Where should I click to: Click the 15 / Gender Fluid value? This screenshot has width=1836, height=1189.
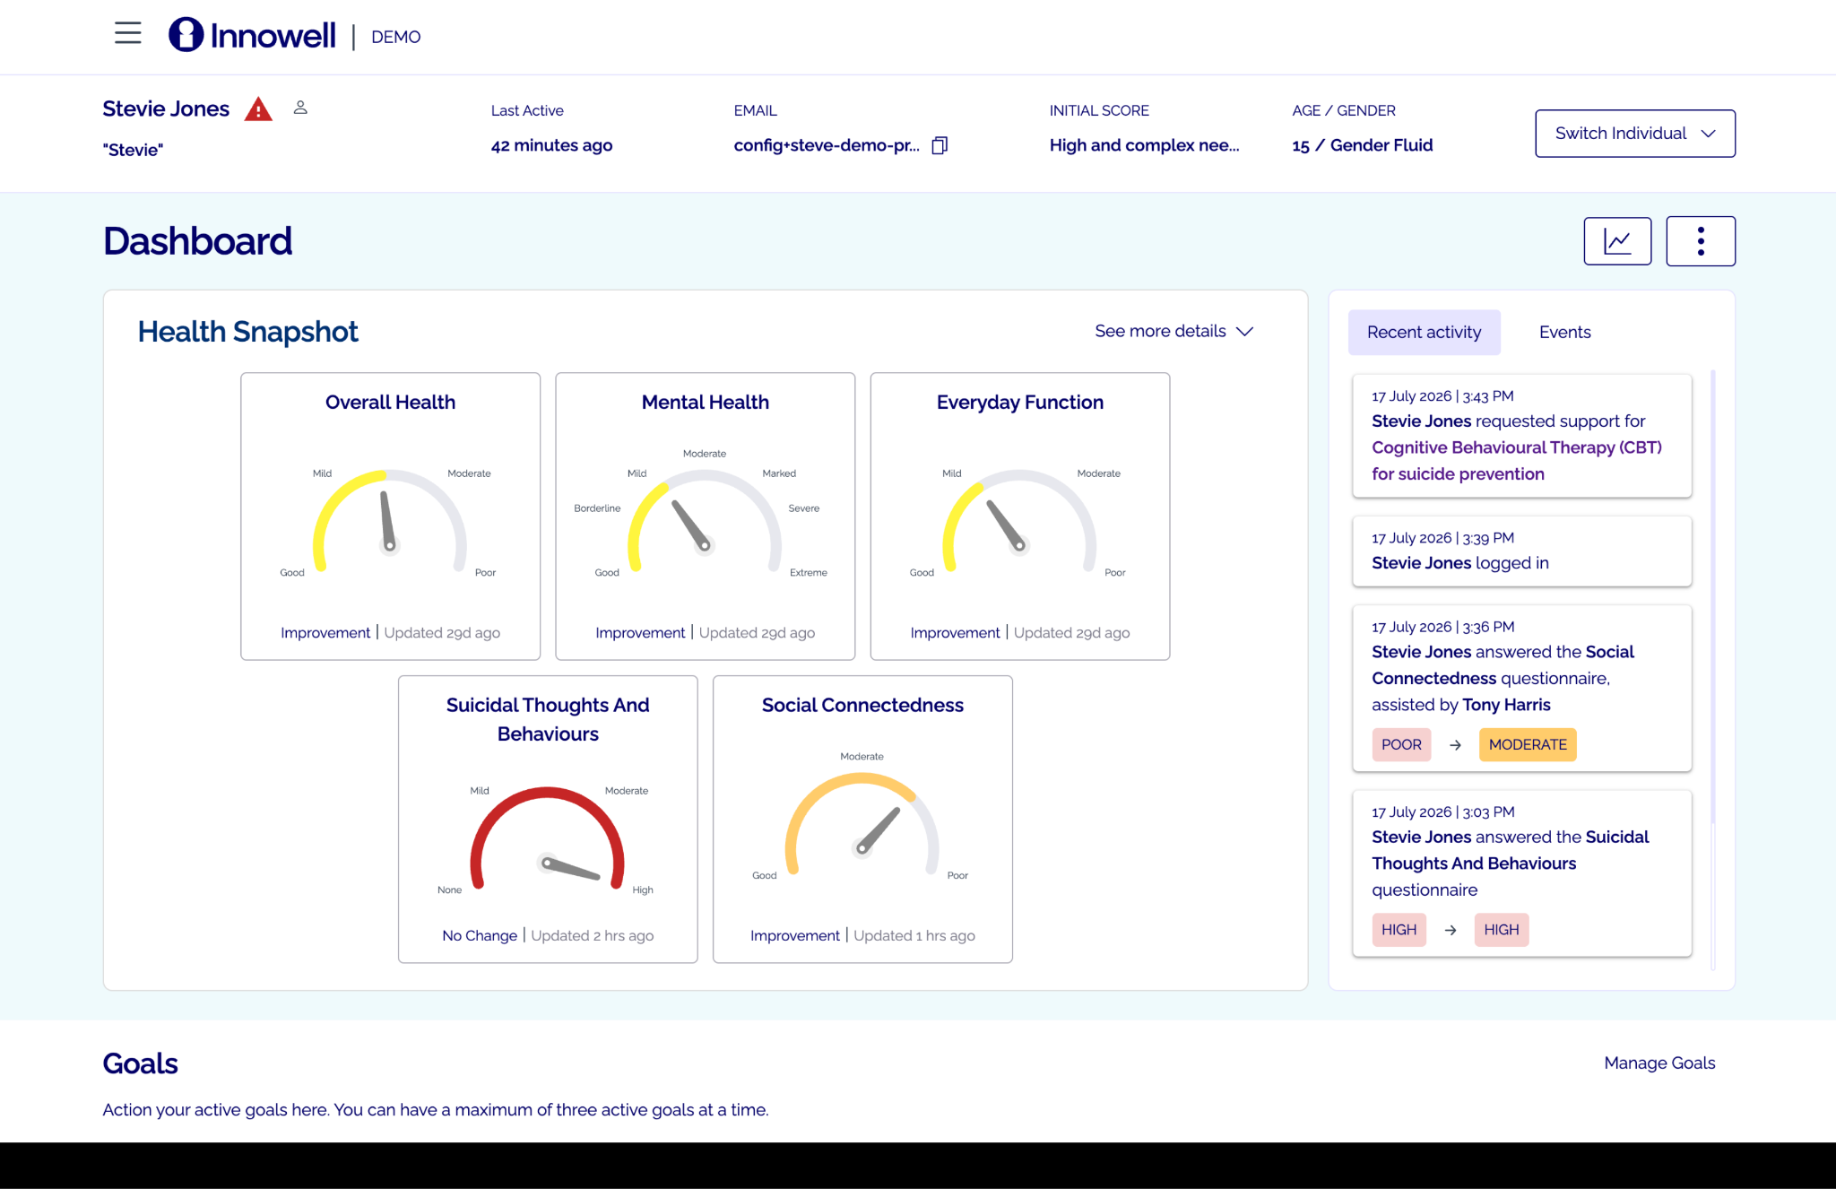click(1362, 145)
